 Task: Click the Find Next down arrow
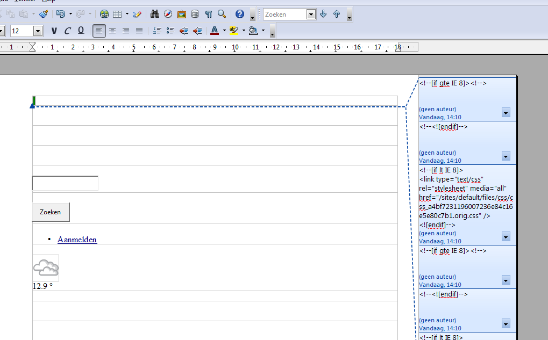323,14
